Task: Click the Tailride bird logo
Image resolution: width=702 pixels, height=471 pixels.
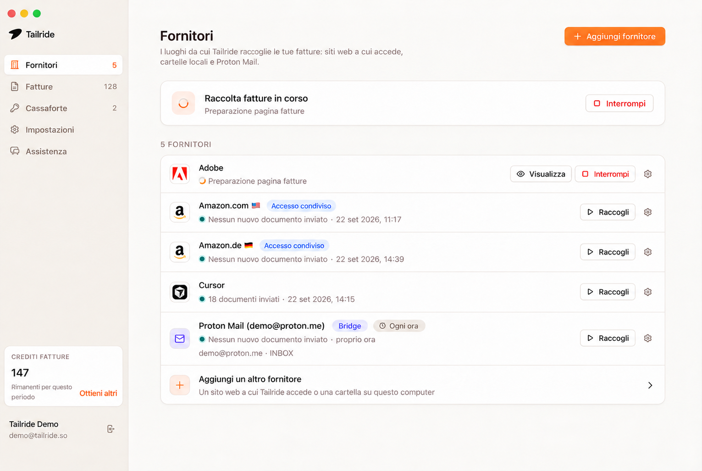Action: [x=15, y=34]
